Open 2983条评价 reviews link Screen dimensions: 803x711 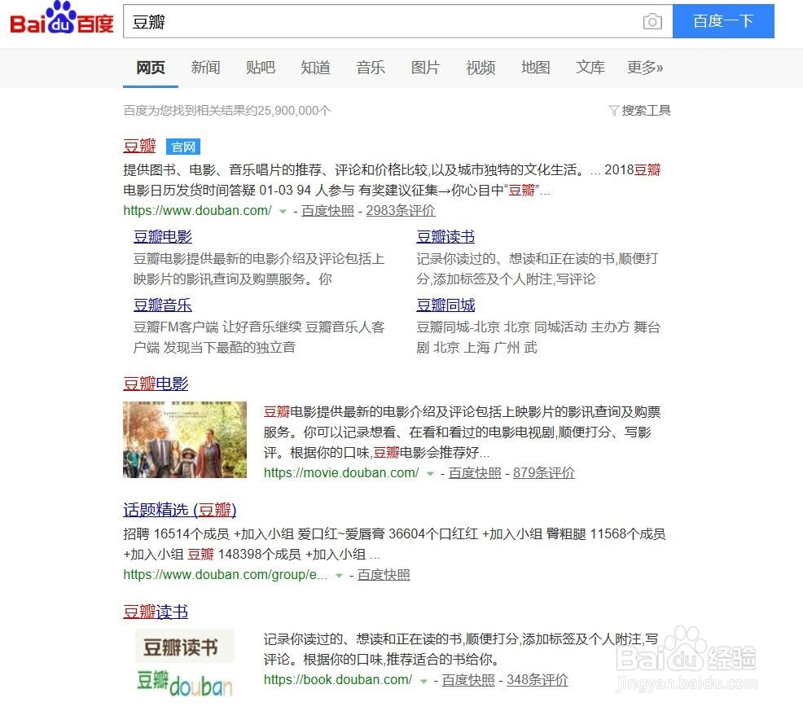point(401,211)
